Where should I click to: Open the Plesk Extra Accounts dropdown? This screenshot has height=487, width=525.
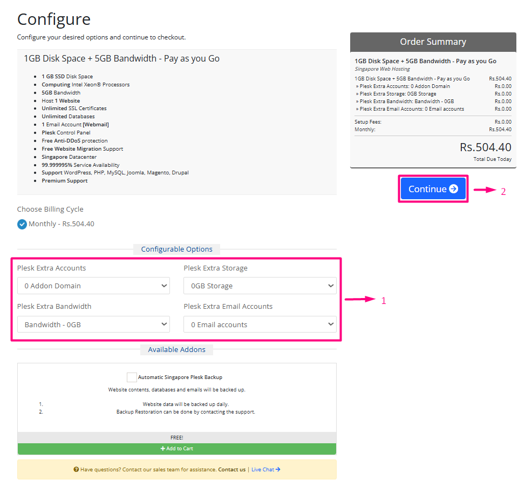coord(93,286)
